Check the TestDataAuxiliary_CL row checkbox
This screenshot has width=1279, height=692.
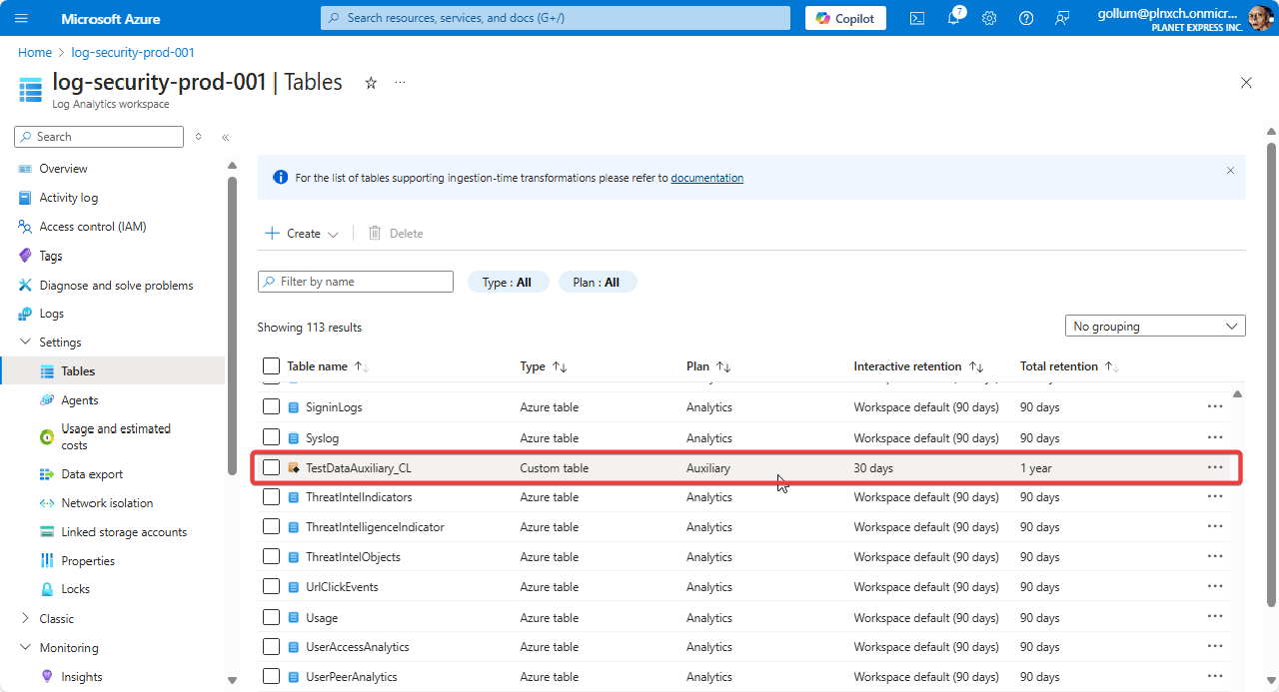click(271, 467)
